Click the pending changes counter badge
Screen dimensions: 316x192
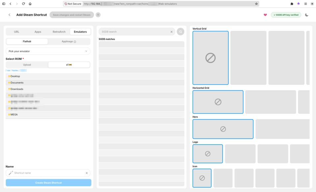point(98,15)
